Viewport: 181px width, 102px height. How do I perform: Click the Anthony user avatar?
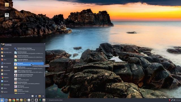tap(3, 45)
